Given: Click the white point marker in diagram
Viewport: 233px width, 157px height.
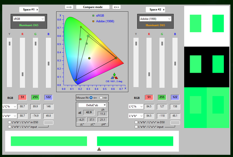Looking at the screenshot, I should [x=89, y=58].
